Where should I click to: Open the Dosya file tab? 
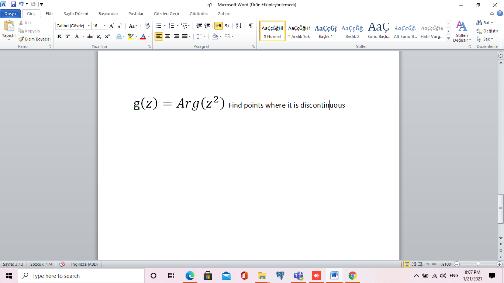pos(10,14)
